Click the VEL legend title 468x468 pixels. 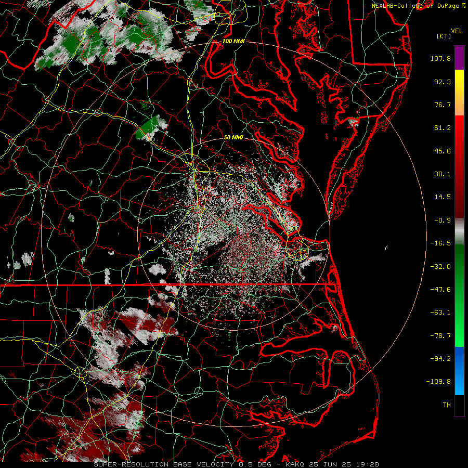coord(457,31)
